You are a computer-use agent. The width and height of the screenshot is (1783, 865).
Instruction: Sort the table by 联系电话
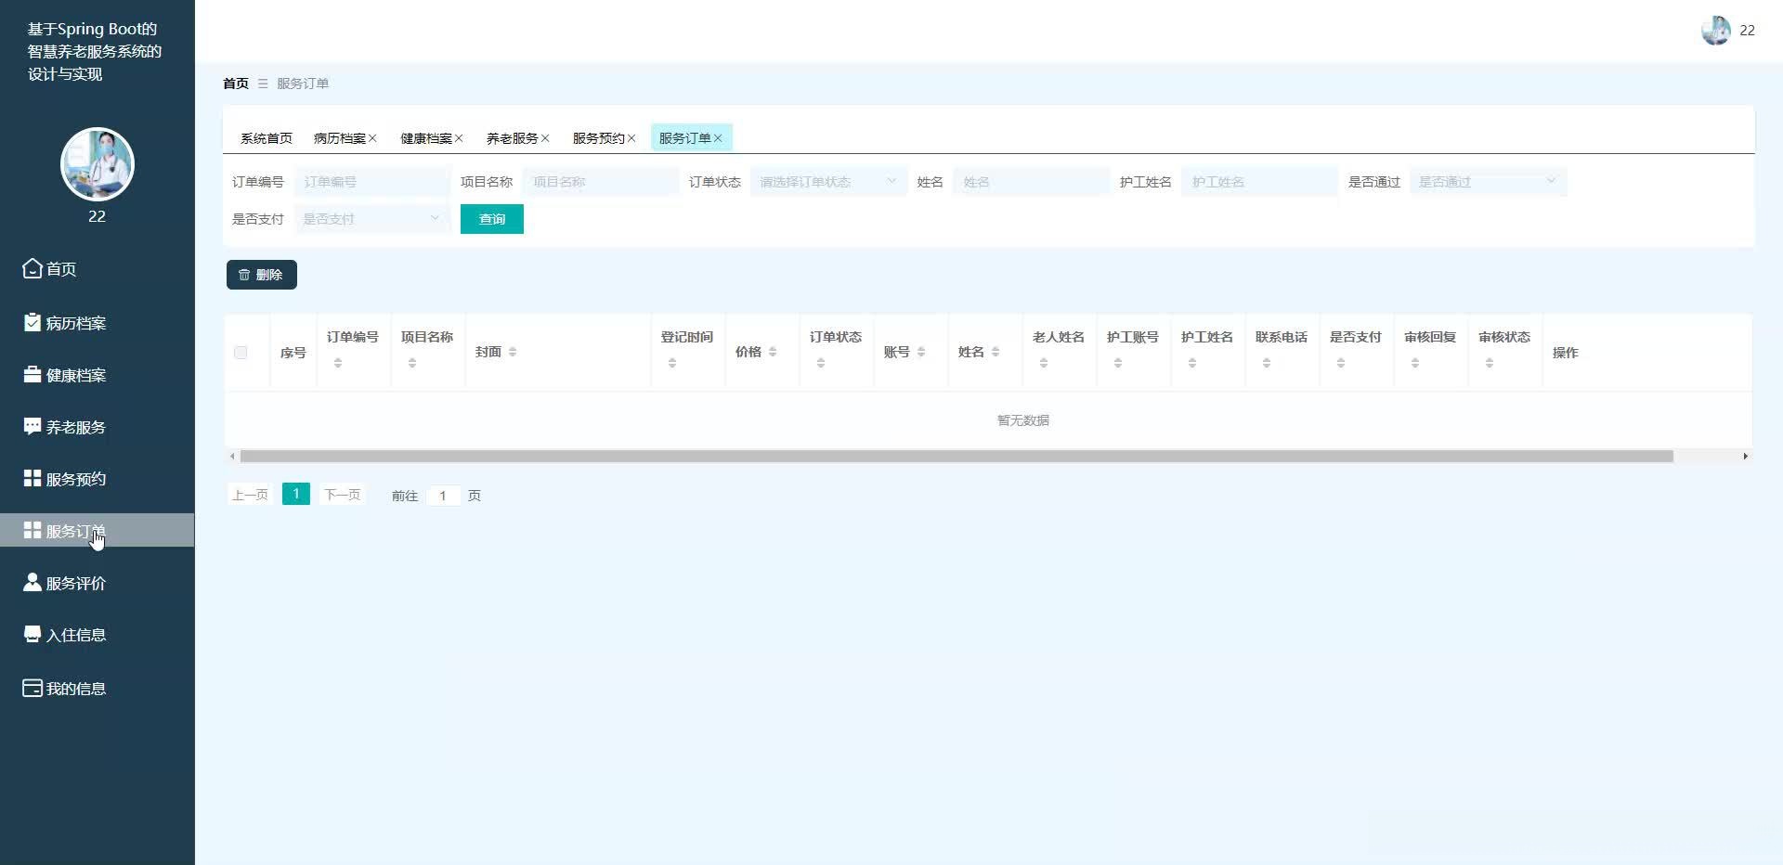tap(1267, 363)
